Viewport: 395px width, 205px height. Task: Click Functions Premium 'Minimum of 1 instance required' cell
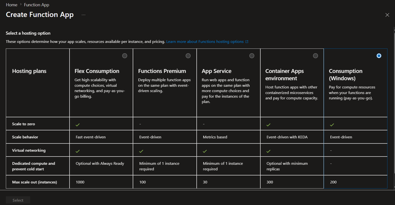[165, 166]
